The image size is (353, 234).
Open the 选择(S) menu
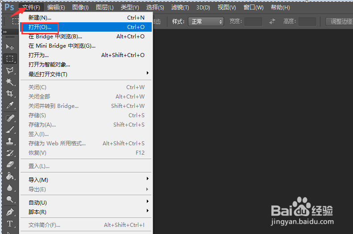coord(155,8)
